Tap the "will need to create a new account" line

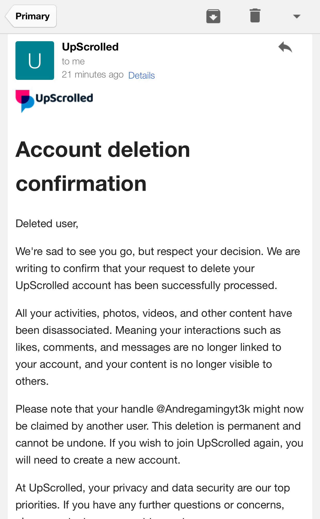click(x=98, y=460)
